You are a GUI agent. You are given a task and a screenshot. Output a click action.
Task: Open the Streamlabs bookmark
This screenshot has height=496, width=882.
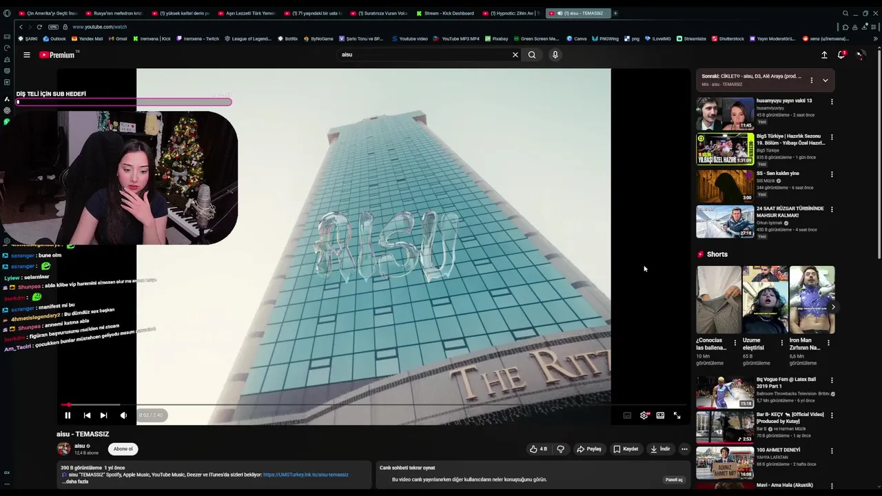click(692, 39)
